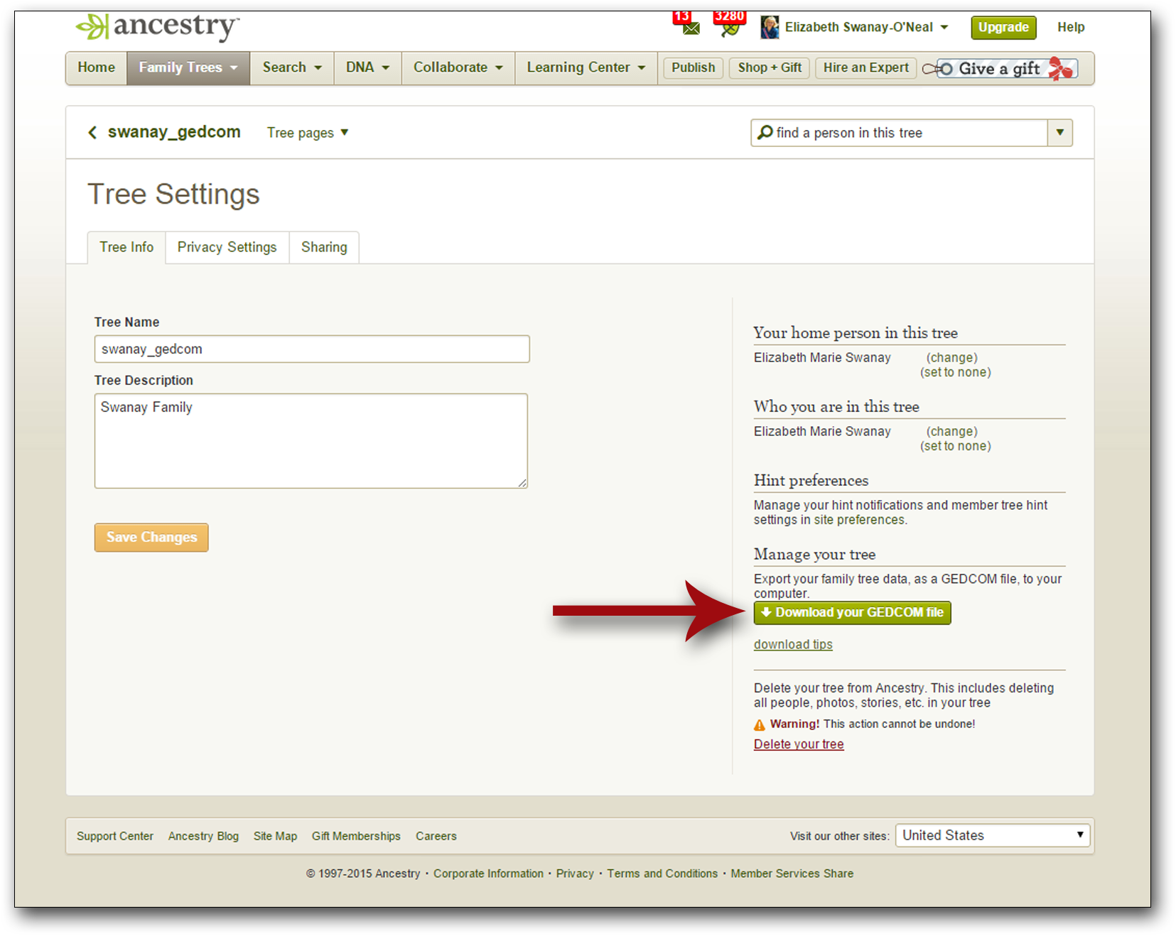This screenshot has width=1176, height=936.
Task: Click the swanay_gedcom tree title link
Action: (174, 132)
